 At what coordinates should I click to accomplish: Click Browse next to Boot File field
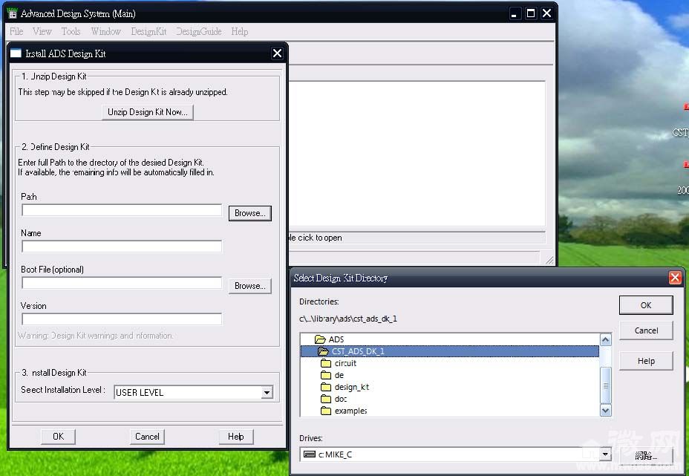pyautogui.click(x=250, y=286)
